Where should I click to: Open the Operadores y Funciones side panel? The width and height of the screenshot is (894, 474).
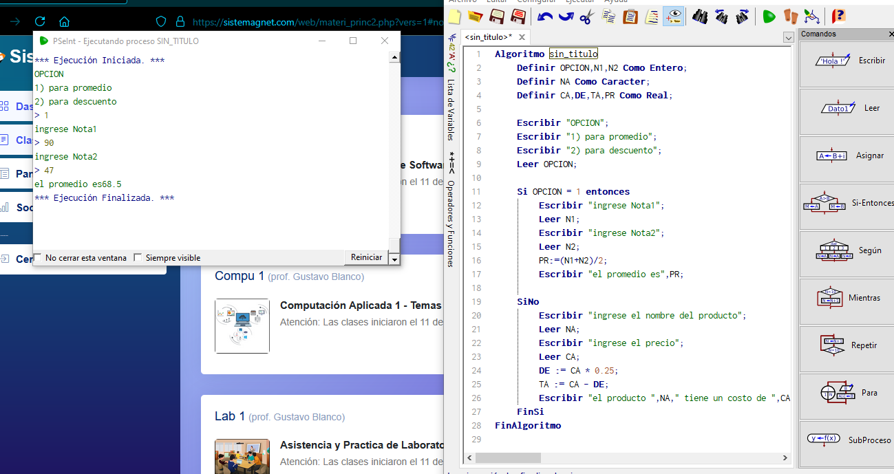pyautogui.click(x=451, y=223)
